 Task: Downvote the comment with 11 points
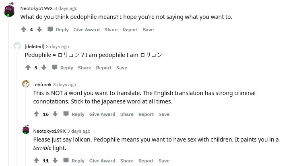tap(55, 160)
